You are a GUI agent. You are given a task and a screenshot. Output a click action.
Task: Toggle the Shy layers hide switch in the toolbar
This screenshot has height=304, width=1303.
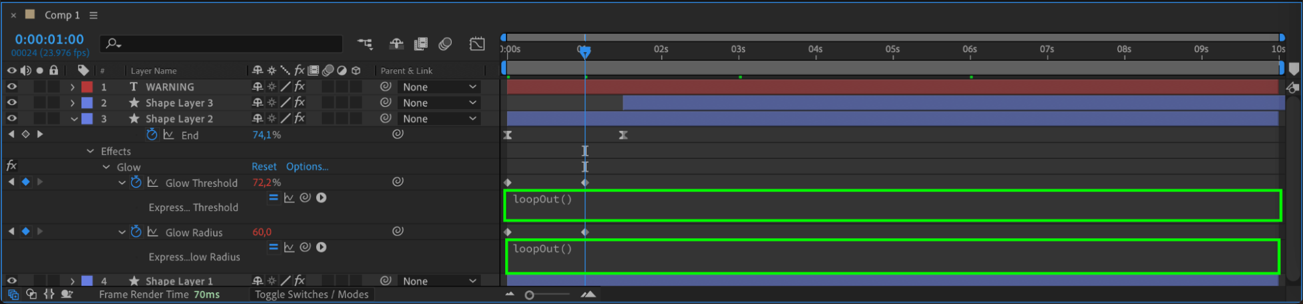point(396,44)
